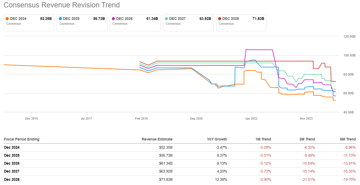Click the magenta DEC 2026 legend dot

(114, 19)
